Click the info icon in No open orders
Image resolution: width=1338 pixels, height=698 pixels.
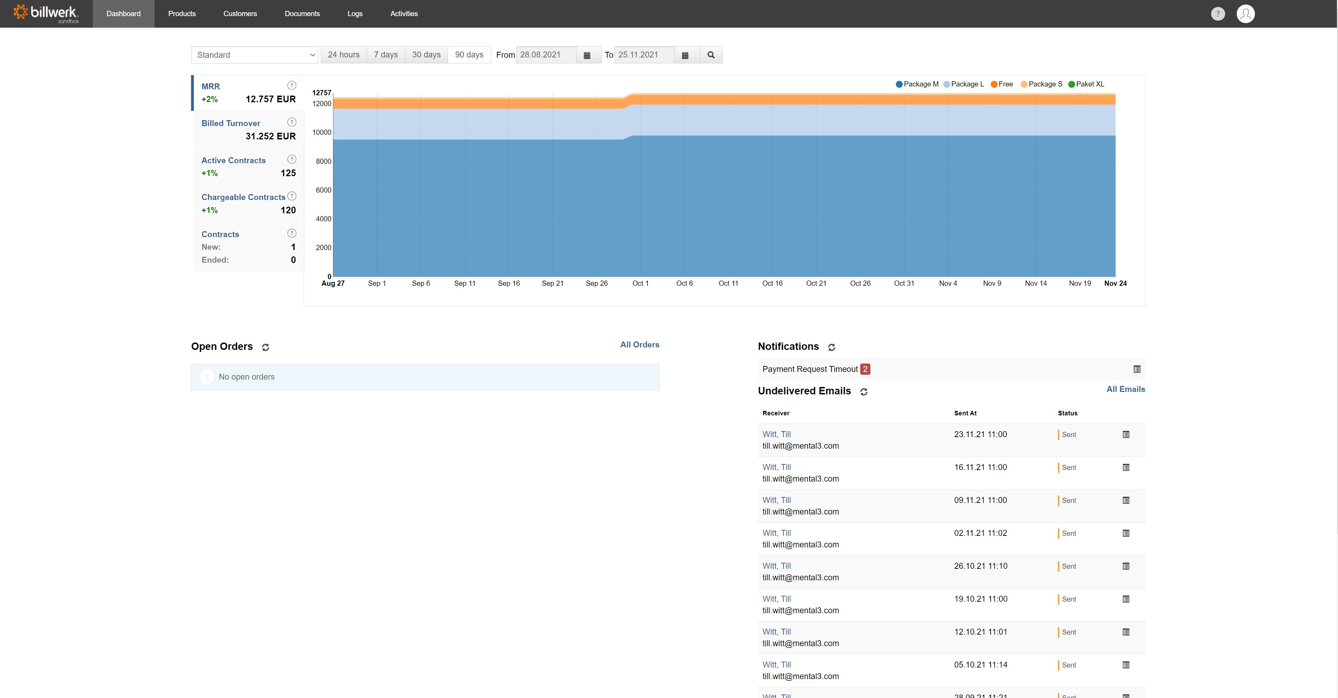pos(207,377)
